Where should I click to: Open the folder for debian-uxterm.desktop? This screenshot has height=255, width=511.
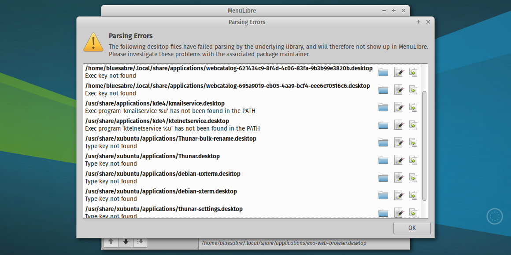click(383, 178)
